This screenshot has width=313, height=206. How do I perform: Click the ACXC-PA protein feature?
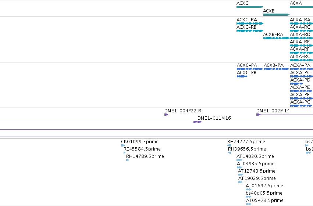click(250, 69)
